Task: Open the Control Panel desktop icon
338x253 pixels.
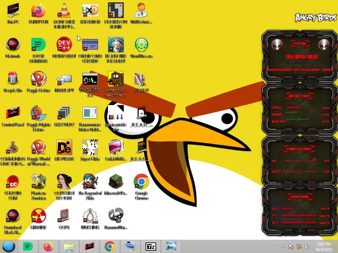Action: (x=13, y=116)
